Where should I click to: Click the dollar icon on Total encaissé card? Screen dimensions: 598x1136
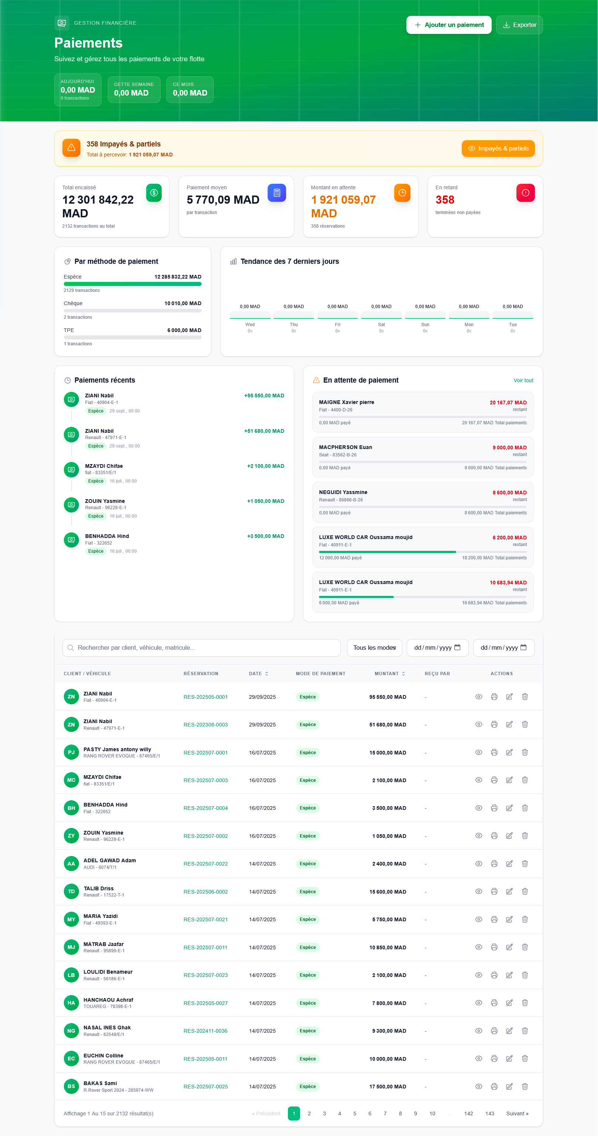[154, 193]
